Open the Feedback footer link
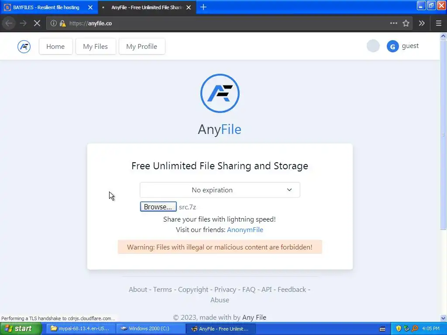The height and width of the screenshot is (335, 447). pyautogui.click(x=292, y=290)
